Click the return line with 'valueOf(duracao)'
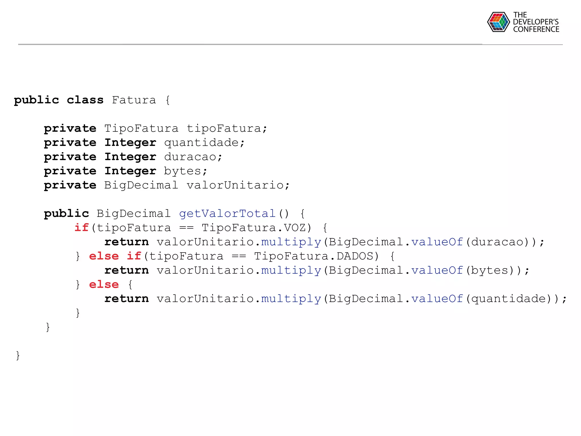This screenshot has width=581, height=436. [x=325, y=242]
